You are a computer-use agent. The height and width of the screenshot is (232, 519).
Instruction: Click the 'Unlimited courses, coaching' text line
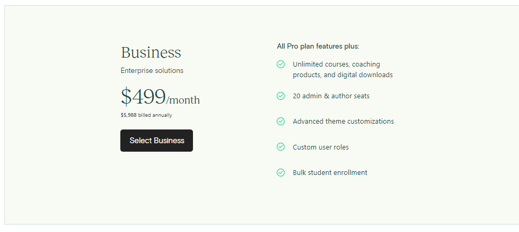tap(336, 64)
